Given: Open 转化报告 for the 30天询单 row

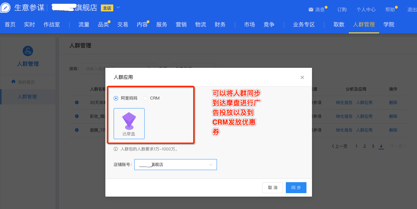Looking at the screenshot, I should click(344, 103).
